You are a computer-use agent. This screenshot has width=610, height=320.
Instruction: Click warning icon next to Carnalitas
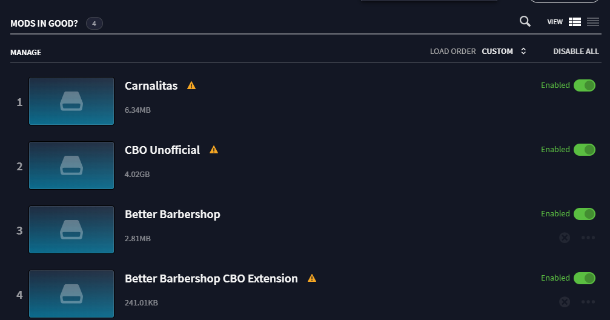191,85
